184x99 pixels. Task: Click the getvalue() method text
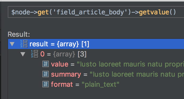(157, 12)
